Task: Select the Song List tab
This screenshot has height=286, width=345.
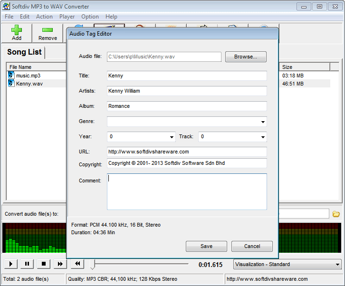Action: pos(24,52)
